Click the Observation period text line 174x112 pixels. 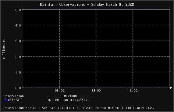(79, 108)
